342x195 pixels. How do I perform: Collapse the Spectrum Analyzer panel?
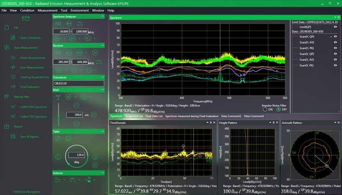coord(102,16)
